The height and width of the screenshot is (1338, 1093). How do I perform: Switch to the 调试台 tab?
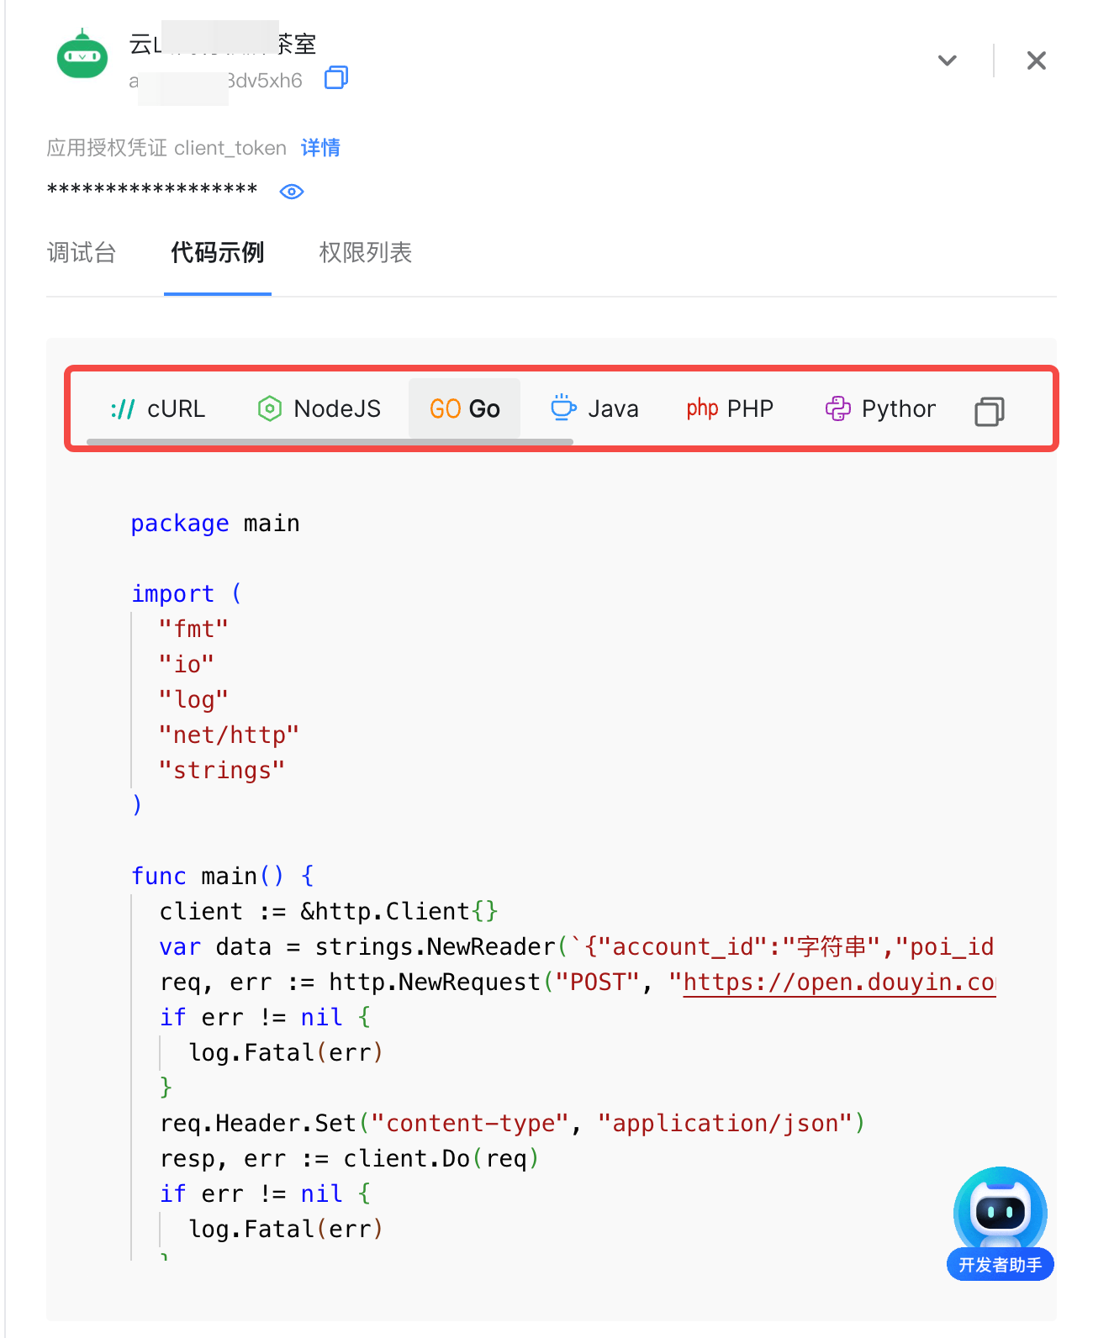point(82,253)
